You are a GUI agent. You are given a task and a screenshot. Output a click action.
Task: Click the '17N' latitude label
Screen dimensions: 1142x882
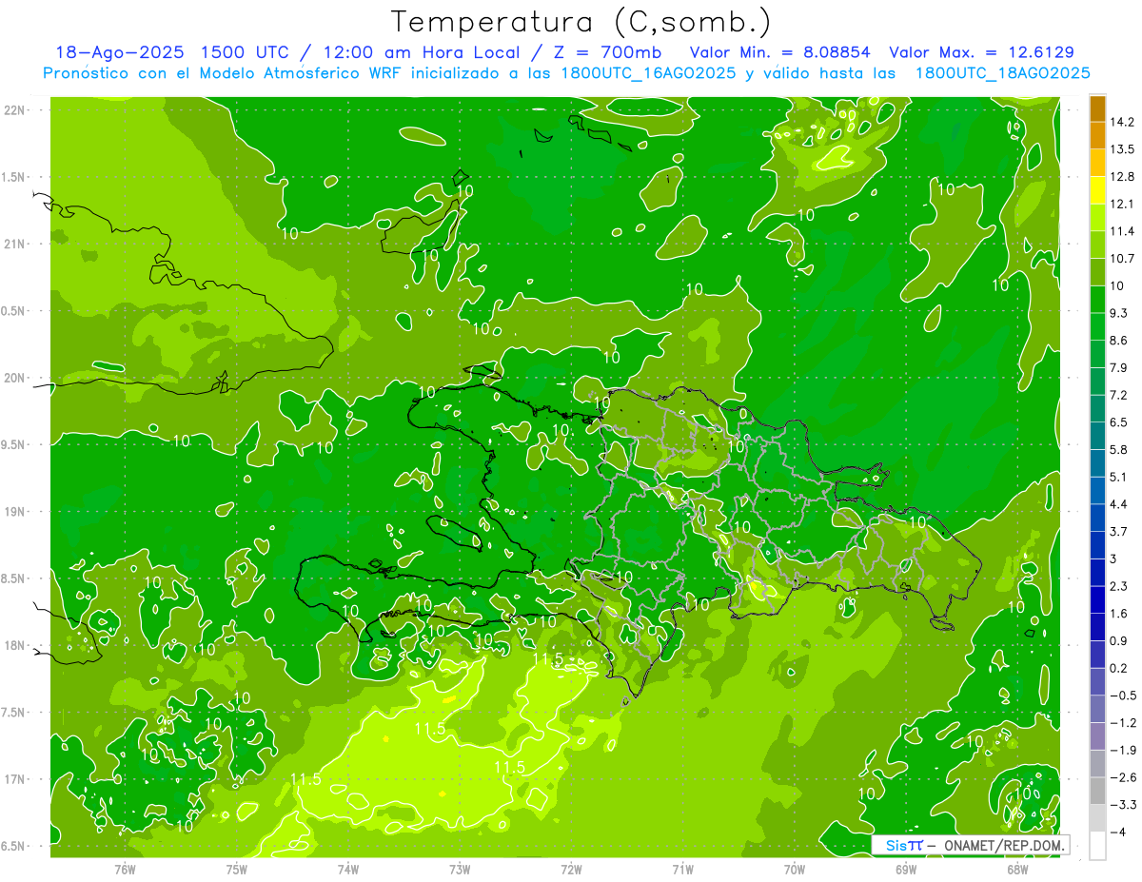pyautogui.click(x=16, y=779)
